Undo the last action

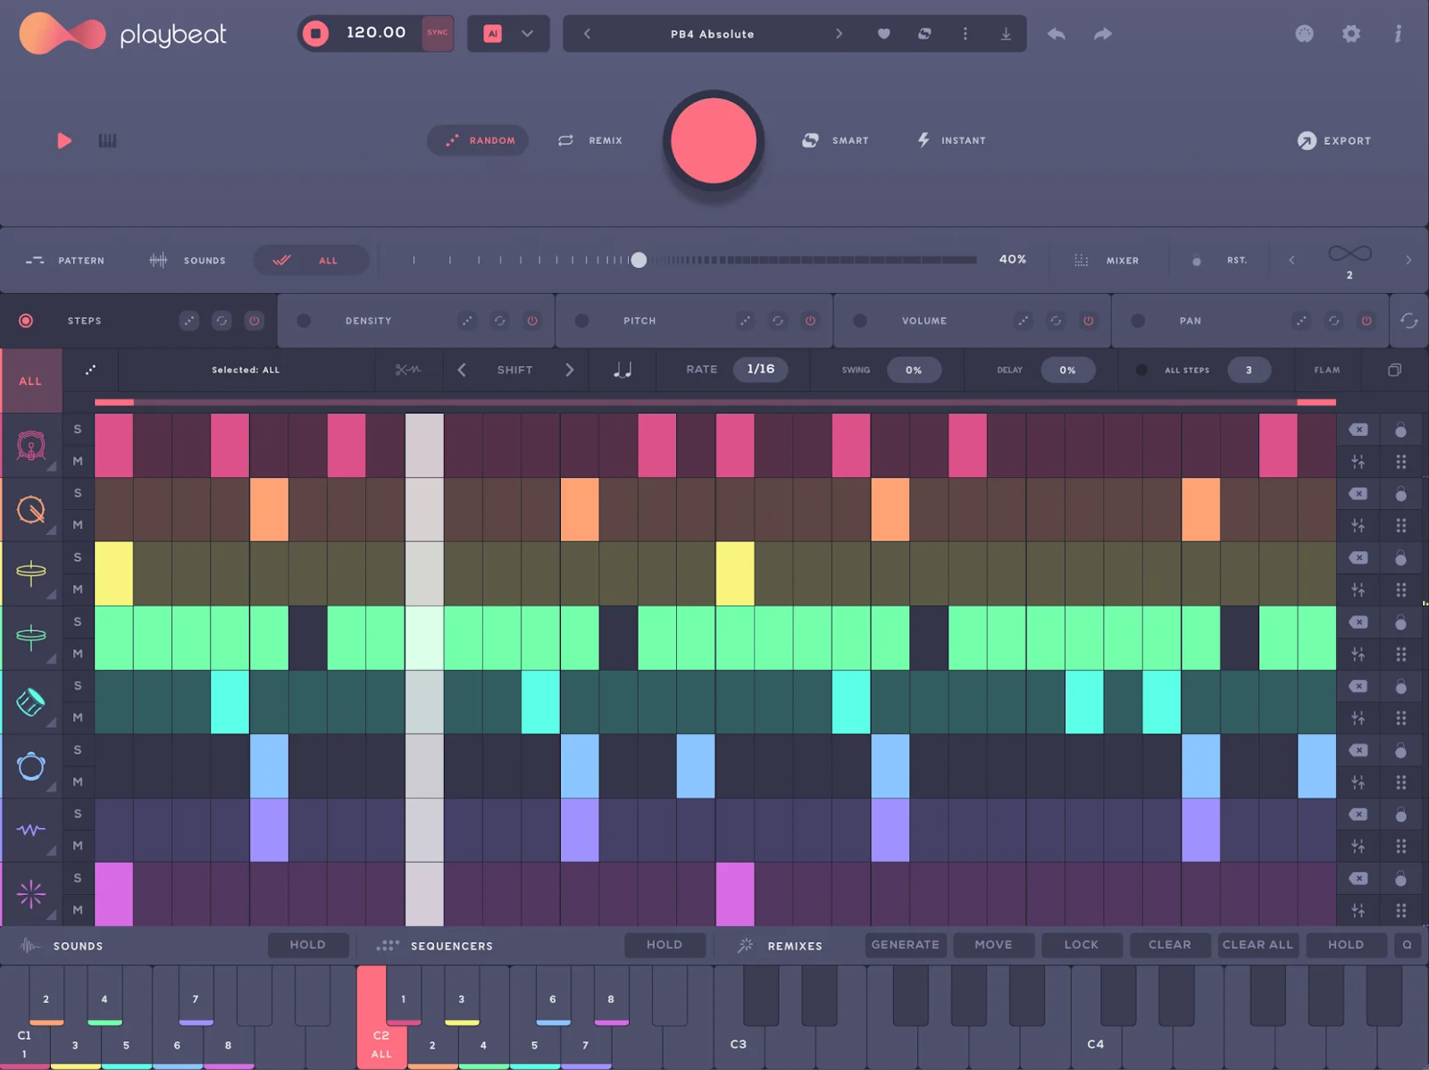1057,34
